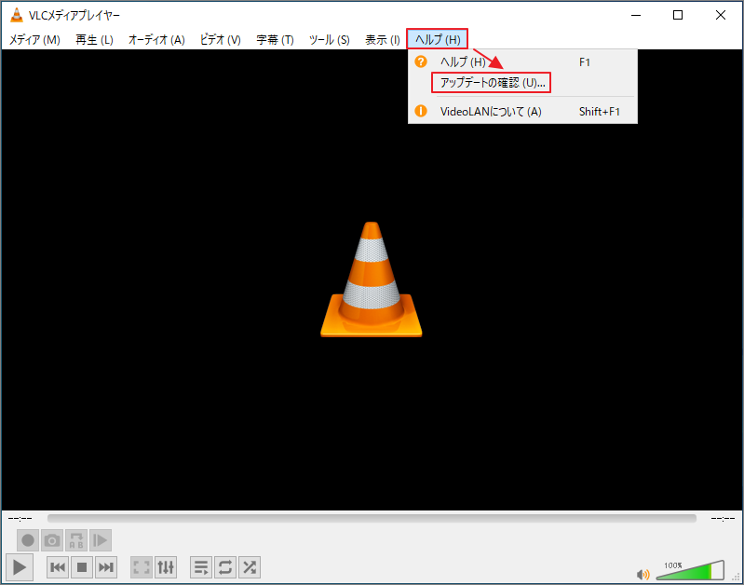Select ヘルプ (H) F1 menu entry

522,61
